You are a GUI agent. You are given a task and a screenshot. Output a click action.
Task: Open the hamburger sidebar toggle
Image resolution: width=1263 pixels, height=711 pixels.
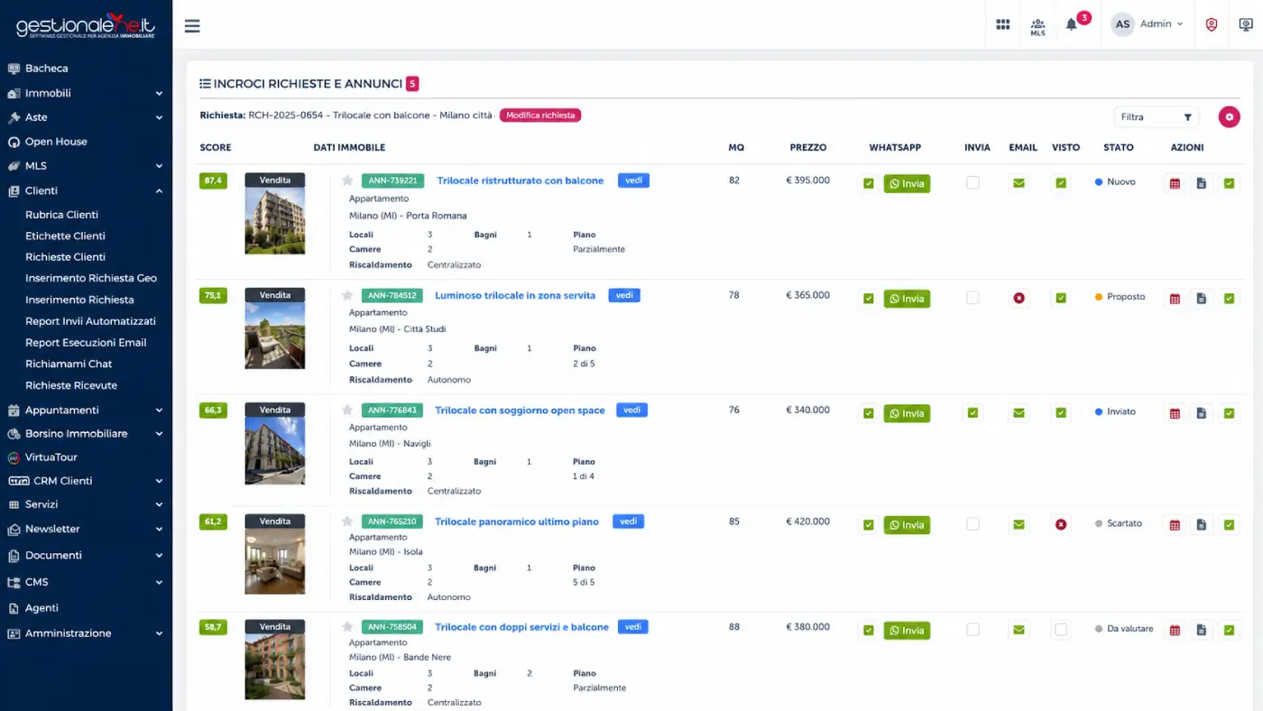[191, 25]
